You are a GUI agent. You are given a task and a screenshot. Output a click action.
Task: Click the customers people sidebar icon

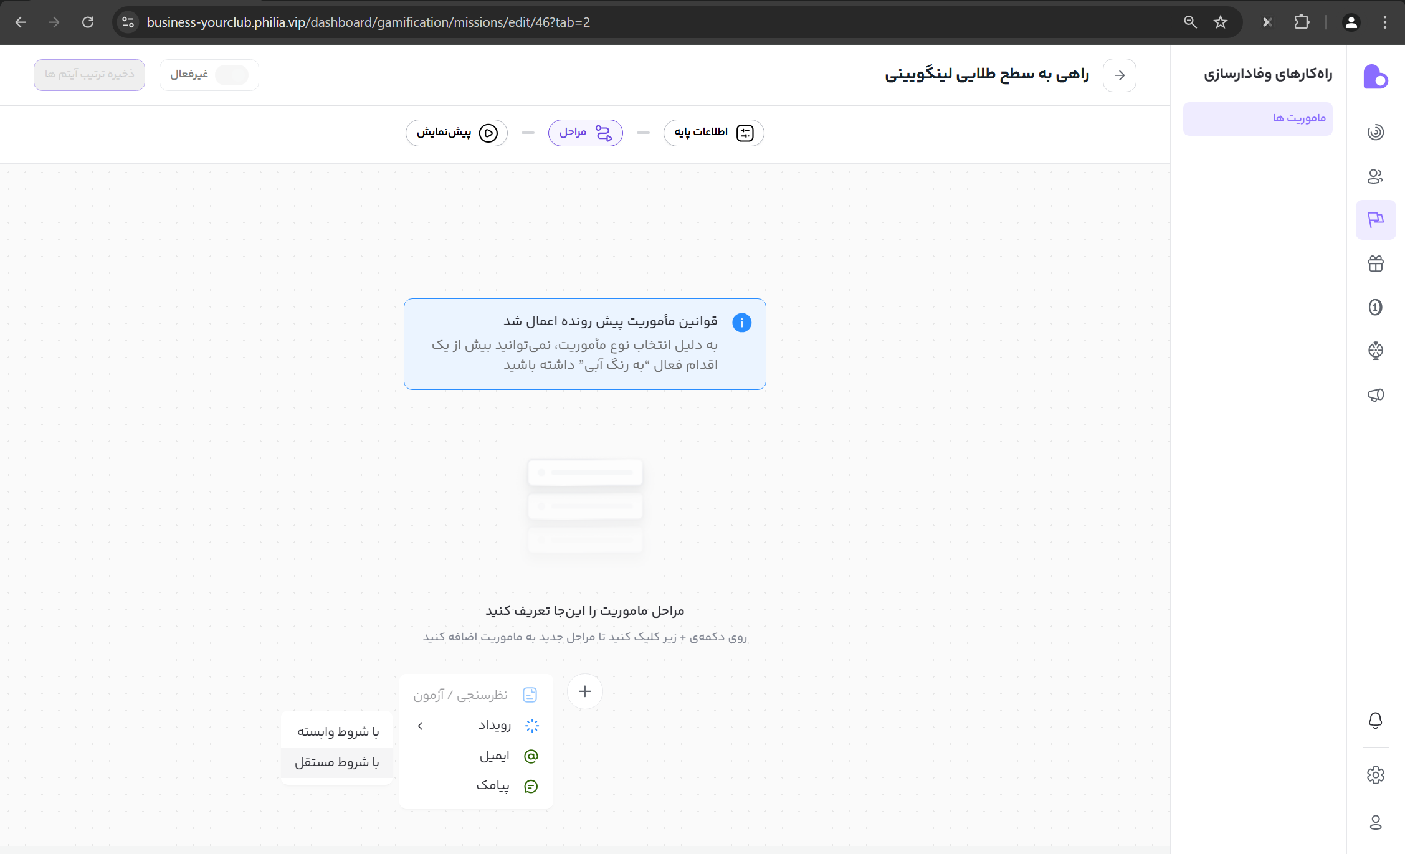click(1375, 176)
